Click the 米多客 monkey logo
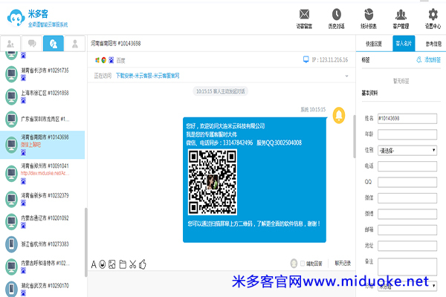Viewport: 446px width, 297px height. click(x=16, y=18)
